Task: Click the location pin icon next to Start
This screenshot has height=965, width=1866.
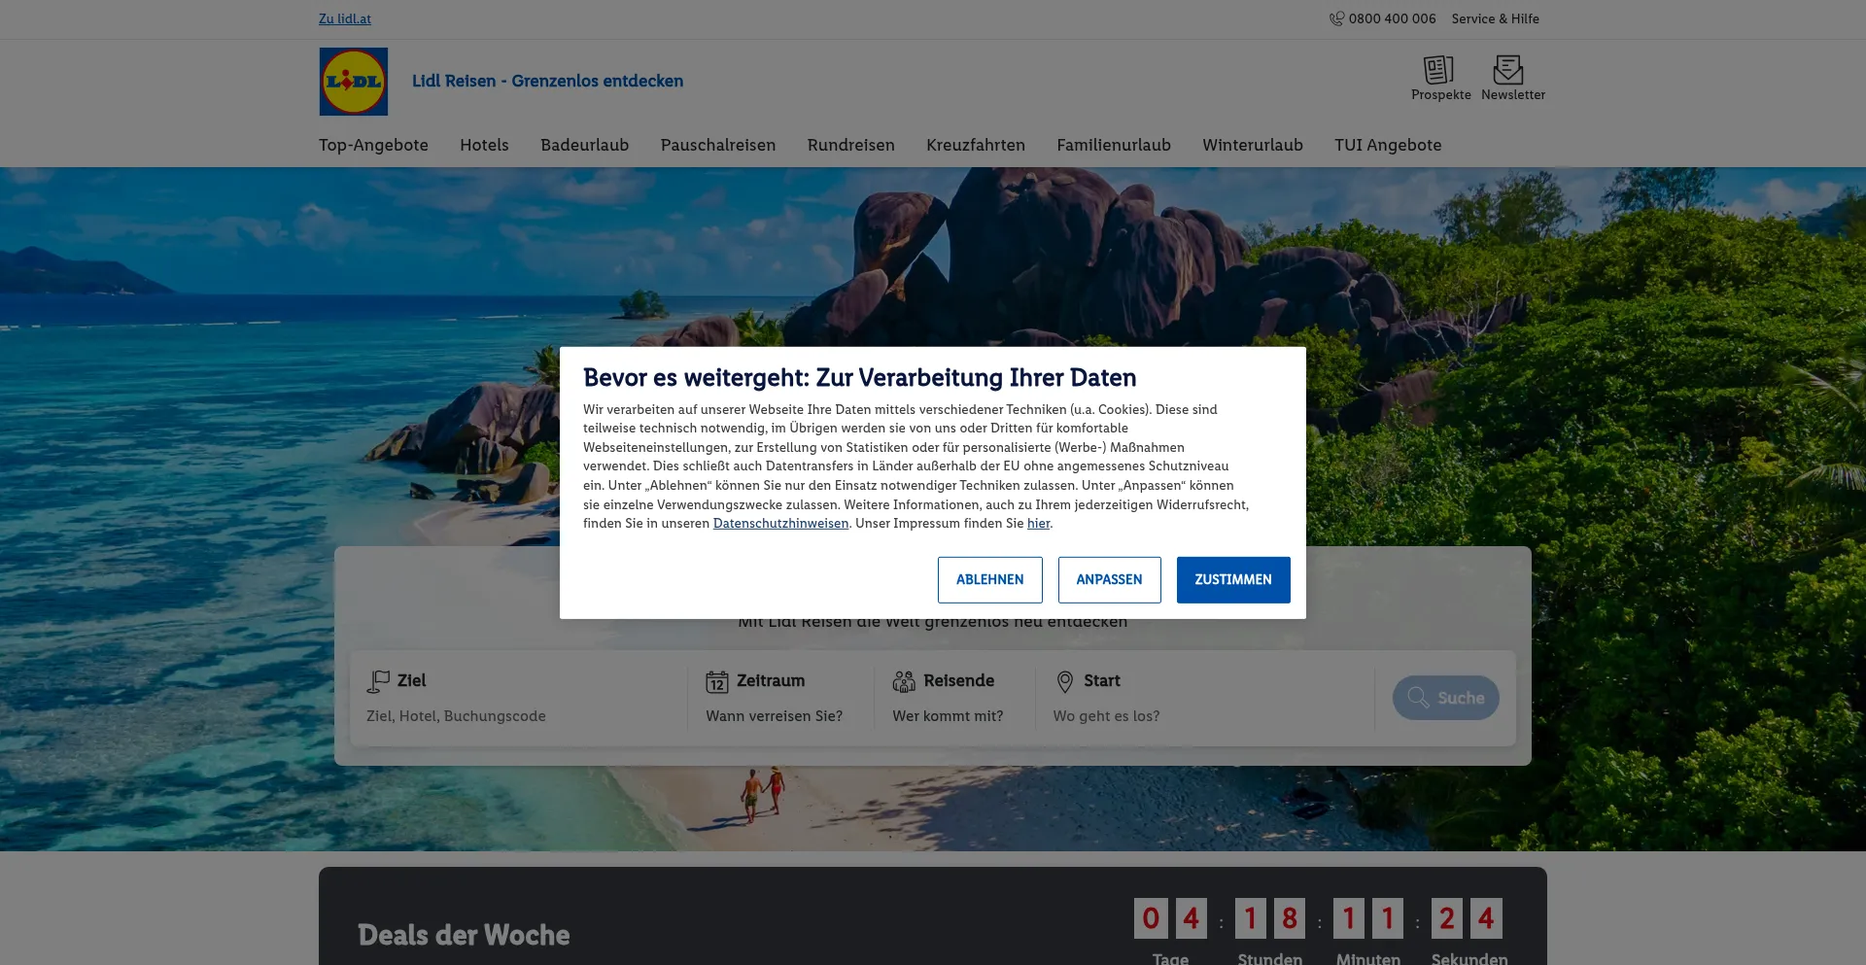Action: coord(1065,681)
